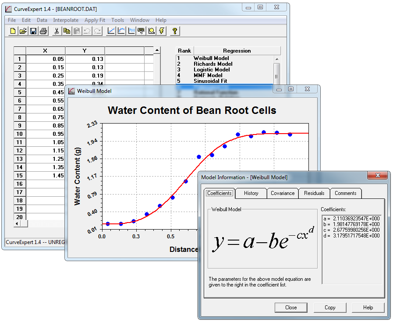The height and width of the screenshot is (322, 393).
Task: Click the Cut scissors icon
Action: 57,31
